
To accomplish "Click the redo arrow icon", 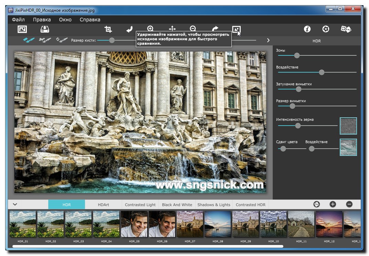I will (x=215, y=29).
